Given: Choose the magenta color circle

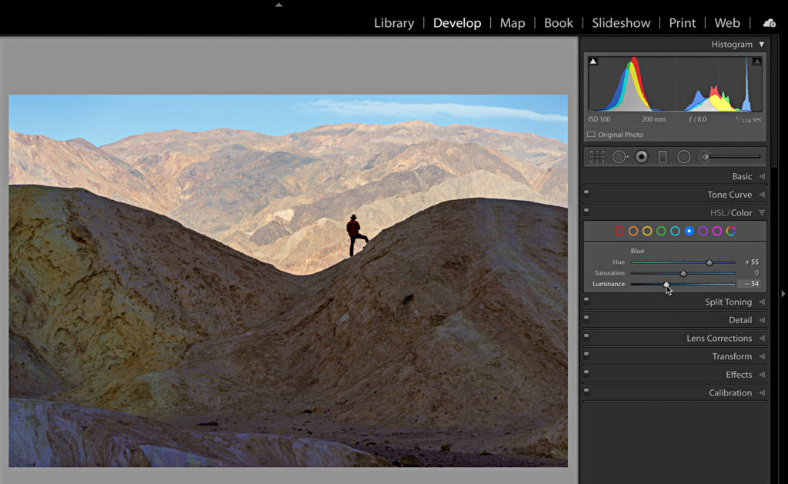Looking at the screenshot, I should (x=717, y=231).
